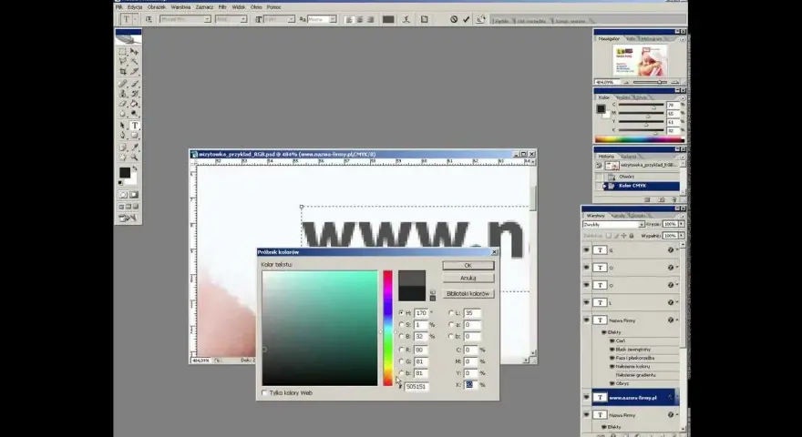This screenshot has width=802, height=437.
Task: Select the Lasso tool
Action: coord(123,61)
